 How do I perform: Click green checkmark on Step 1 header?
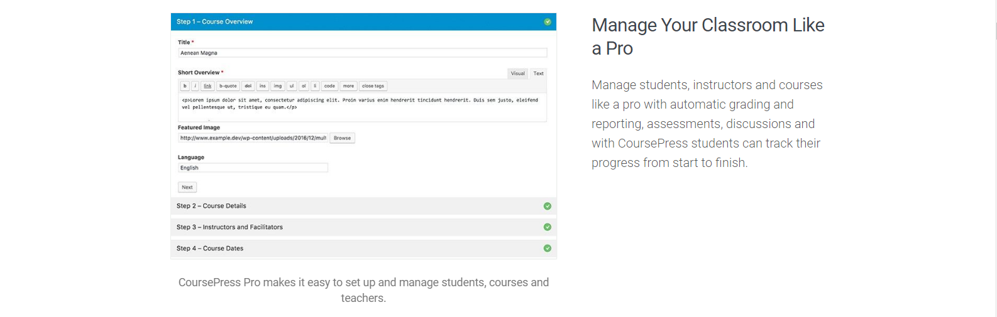pos(548,22)
